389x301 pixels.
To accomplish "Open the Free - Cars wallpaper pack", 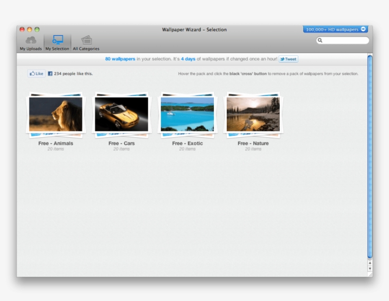I will click(x=121, y=113).
